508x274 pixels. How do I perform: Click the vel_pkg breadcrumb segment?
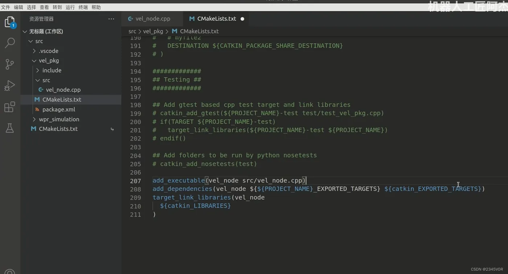pyautogui.click(x=153, y=32)
